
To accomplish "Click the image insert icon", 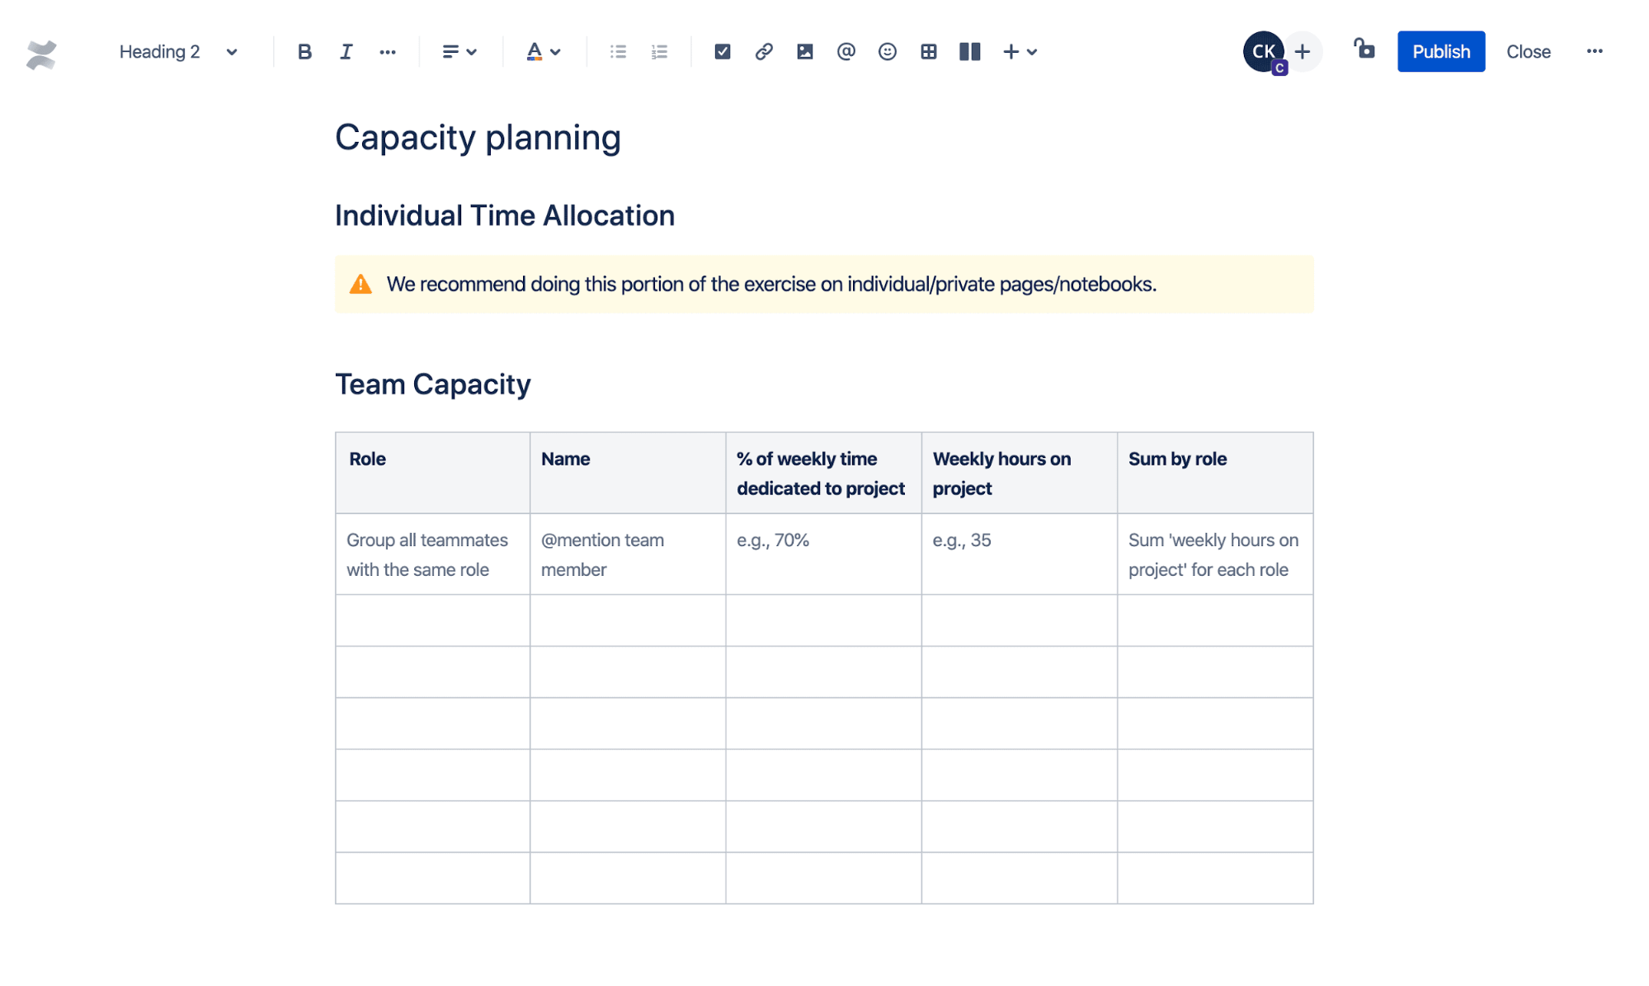I will point(803,52).
